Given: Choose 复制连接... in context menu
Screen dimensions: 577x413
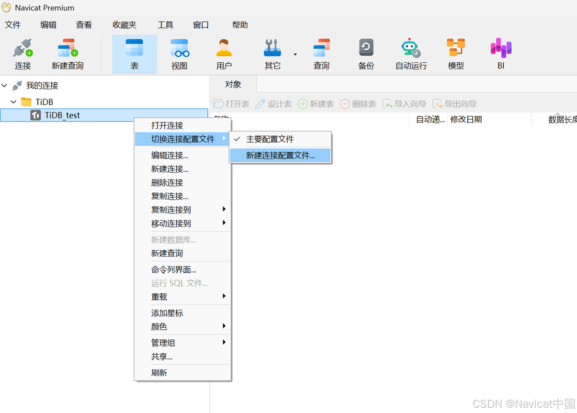Looking at the screenshot, I should (182, 196).
